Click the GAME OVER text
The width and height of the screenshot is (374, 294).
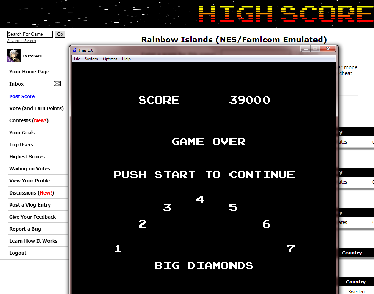208,141
